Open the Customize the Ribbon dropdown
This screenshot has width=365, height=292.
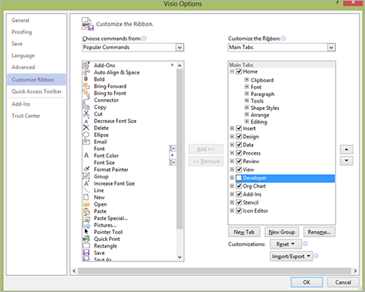pyautogui.click(x=331, y=47)
